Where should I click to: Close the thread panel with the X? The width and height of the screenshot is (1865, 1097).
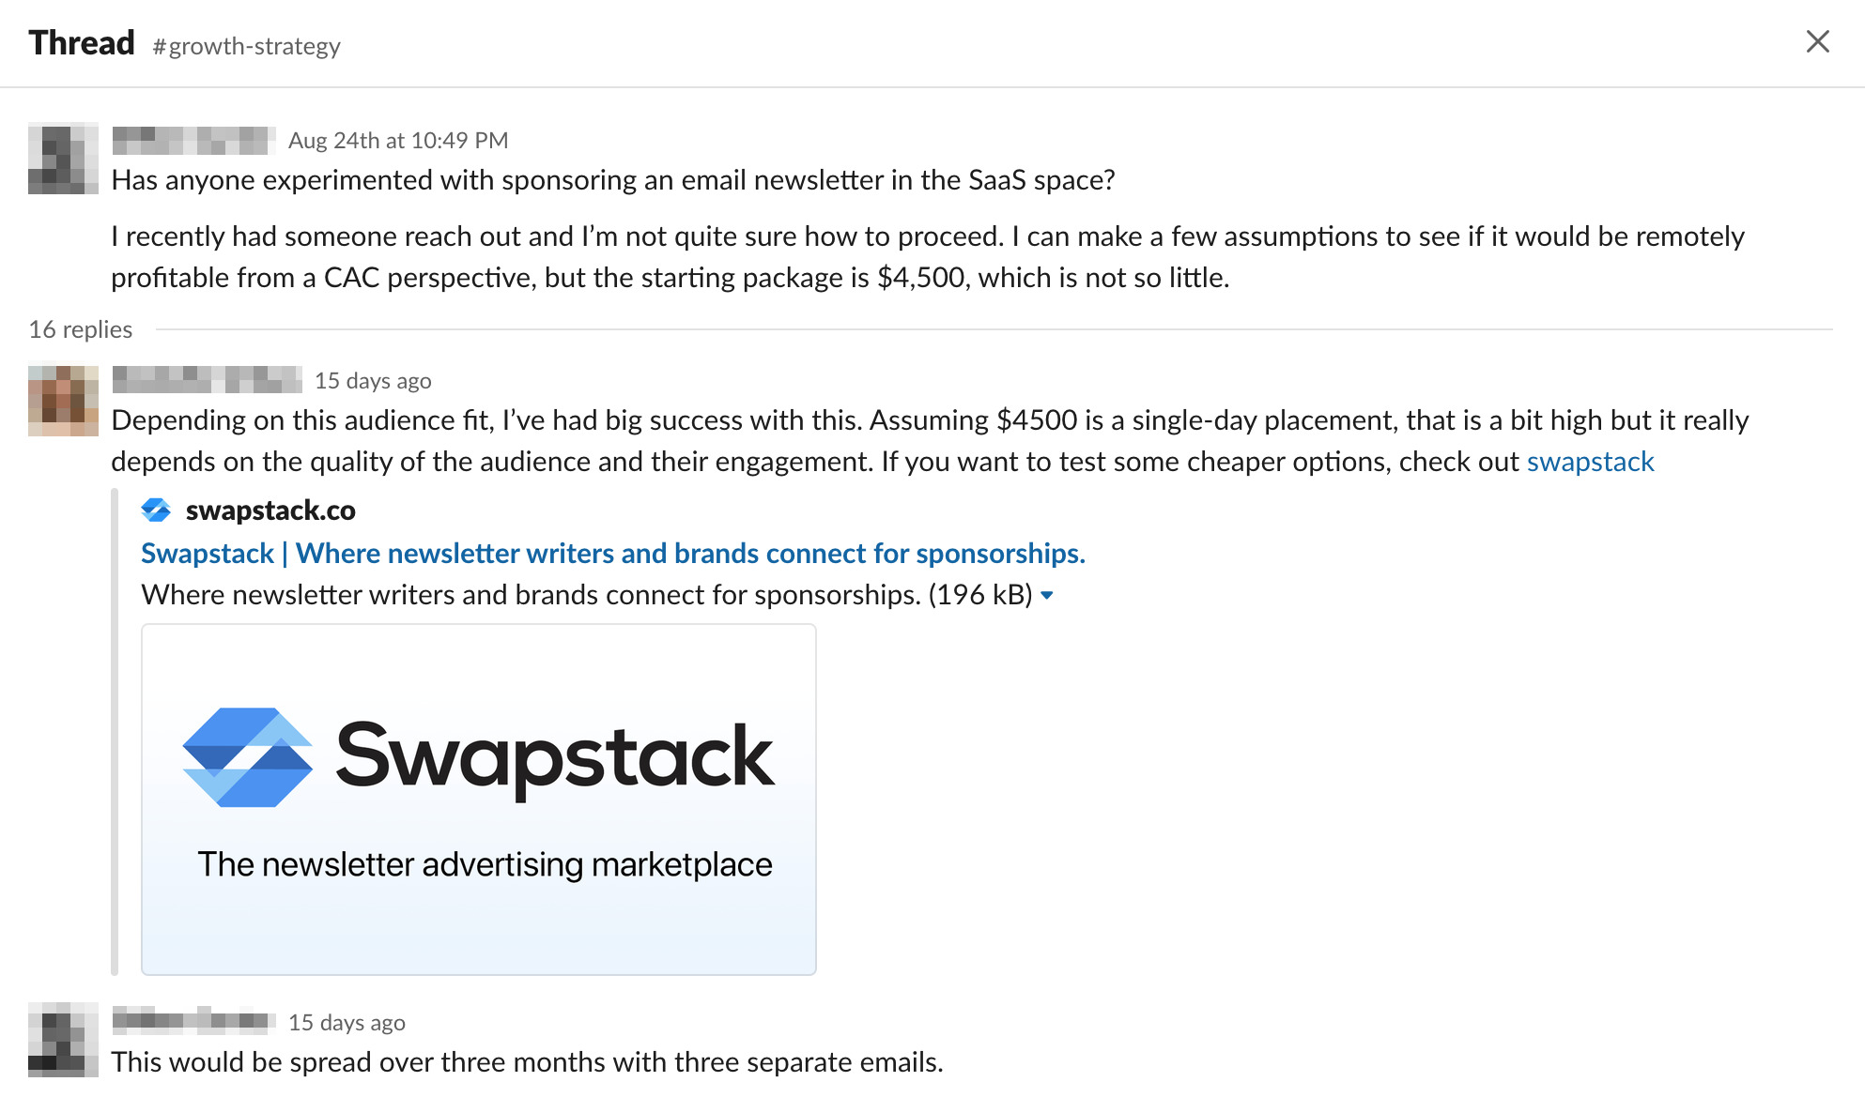pyautogui.click(x=1817, y=42)
